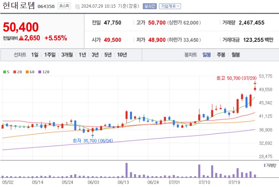Click the green 5-day moving average legend

[x=6, y=72]
